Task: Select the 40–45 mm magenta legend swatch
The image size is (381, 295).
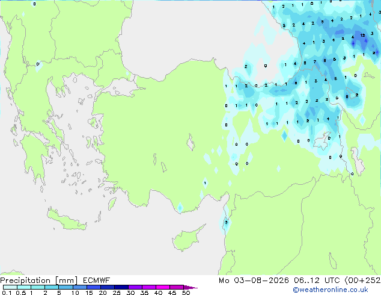Action: click(163, 287)
